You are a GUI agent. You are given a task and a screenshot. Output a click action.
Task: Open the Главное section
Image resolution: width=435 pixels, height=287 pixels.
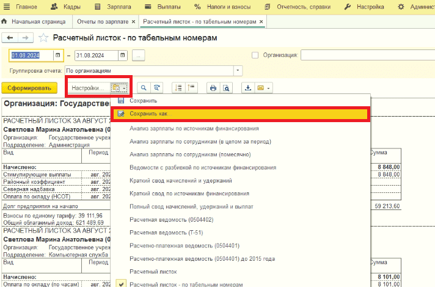(26, 7)
